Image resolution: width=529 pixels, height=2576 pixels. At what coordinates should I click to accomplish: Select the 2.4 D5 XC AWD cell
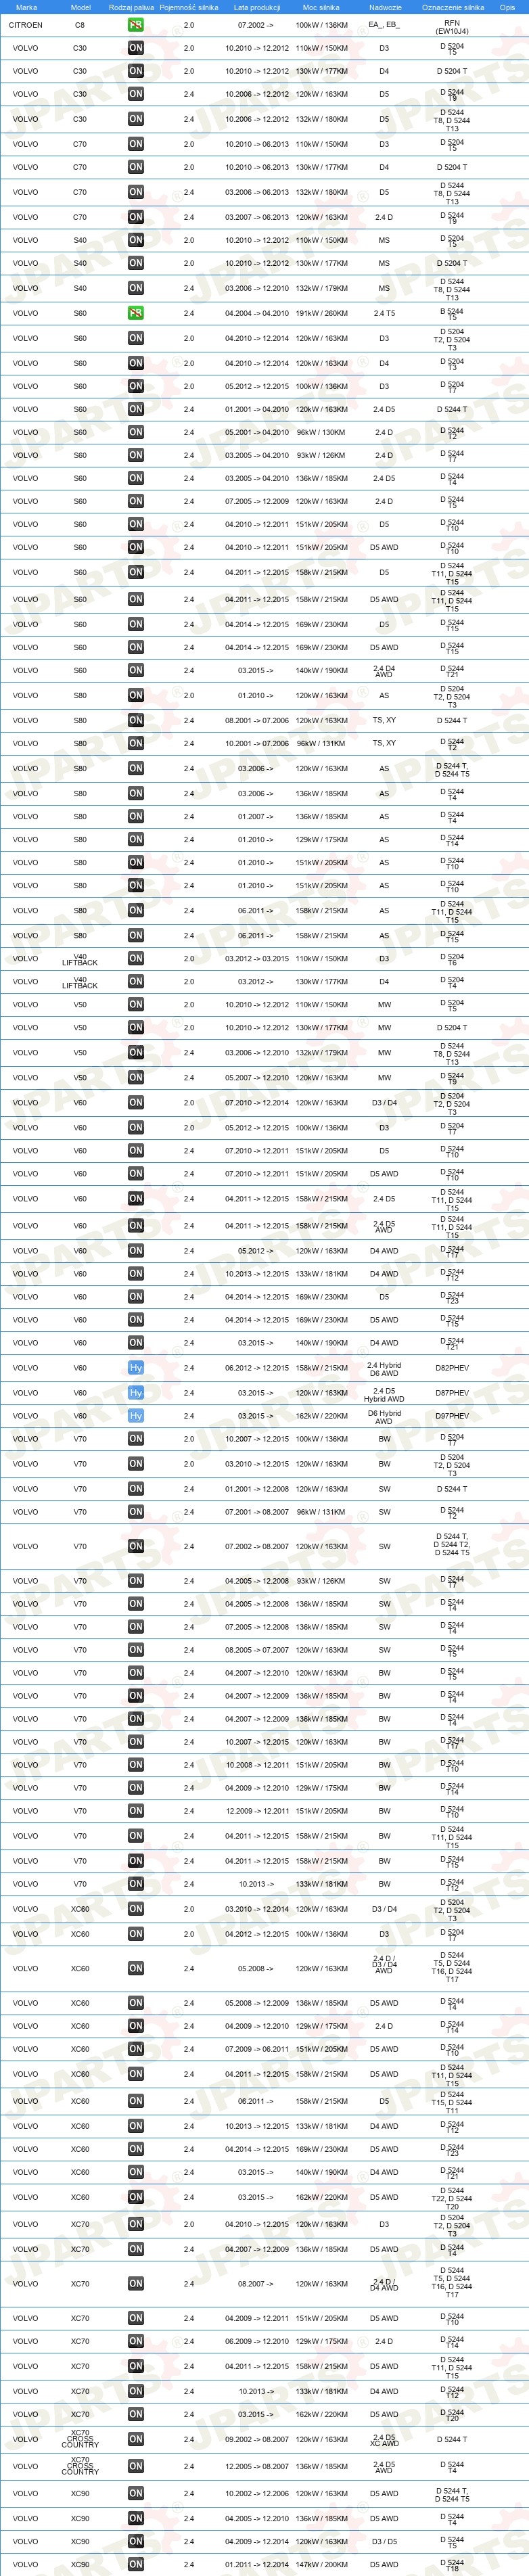[x=384, y=2440]
